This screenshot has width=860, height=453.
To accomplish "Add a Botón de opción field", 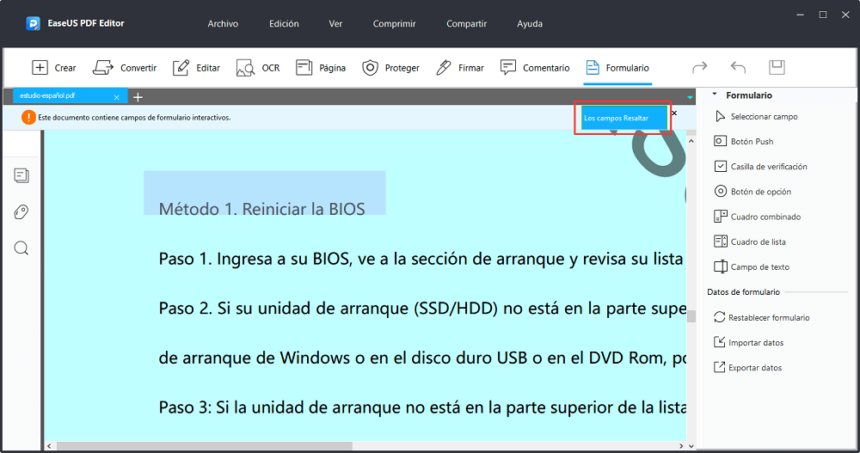I will pos(752,192).
